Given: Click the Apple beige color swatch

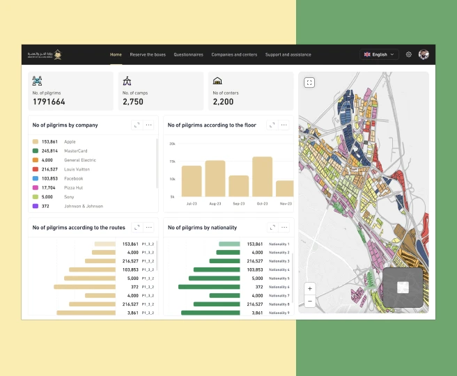Looking at the screenshot, I should point(36,141).
